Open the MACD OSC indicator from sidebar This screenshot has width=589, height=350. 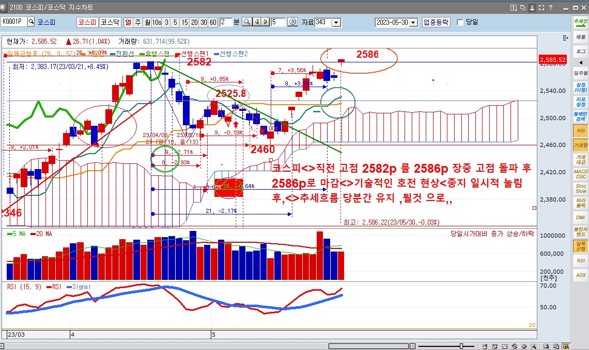coord(581,174)
